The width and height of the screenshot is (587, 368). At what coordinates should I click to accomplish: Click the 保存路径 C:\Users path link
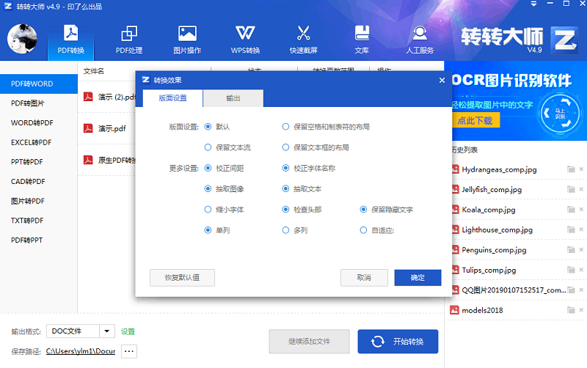(81, 351)
